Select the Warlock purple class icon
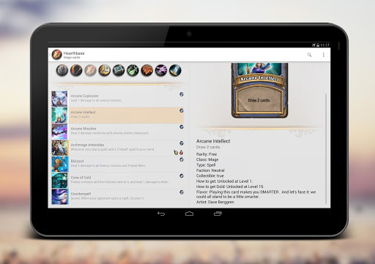 coord(161,71)
